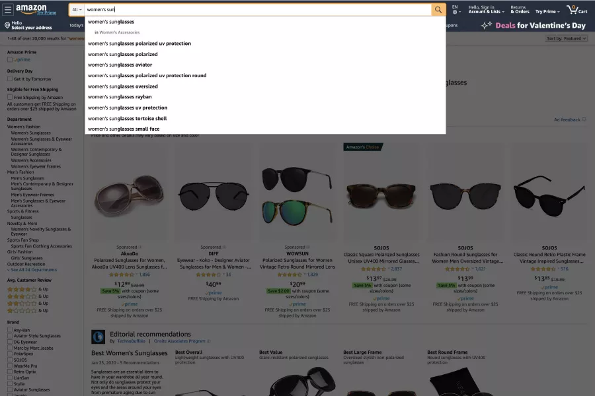595x396 pixels.
Task: Open the Men's Eyewear Frames department
Action: point(32,195)
